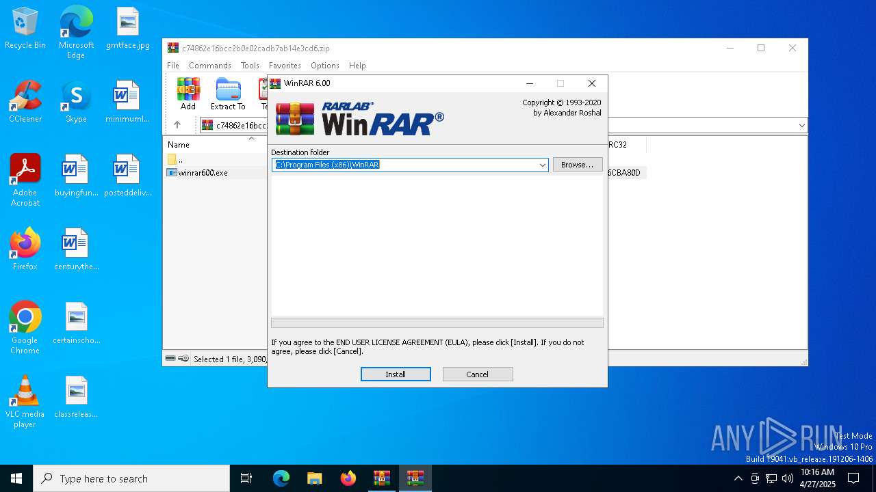Viewport: 876px width, 492px height.
Task: Select the minimuml... Word document on desktop
Action: [128, 102]
